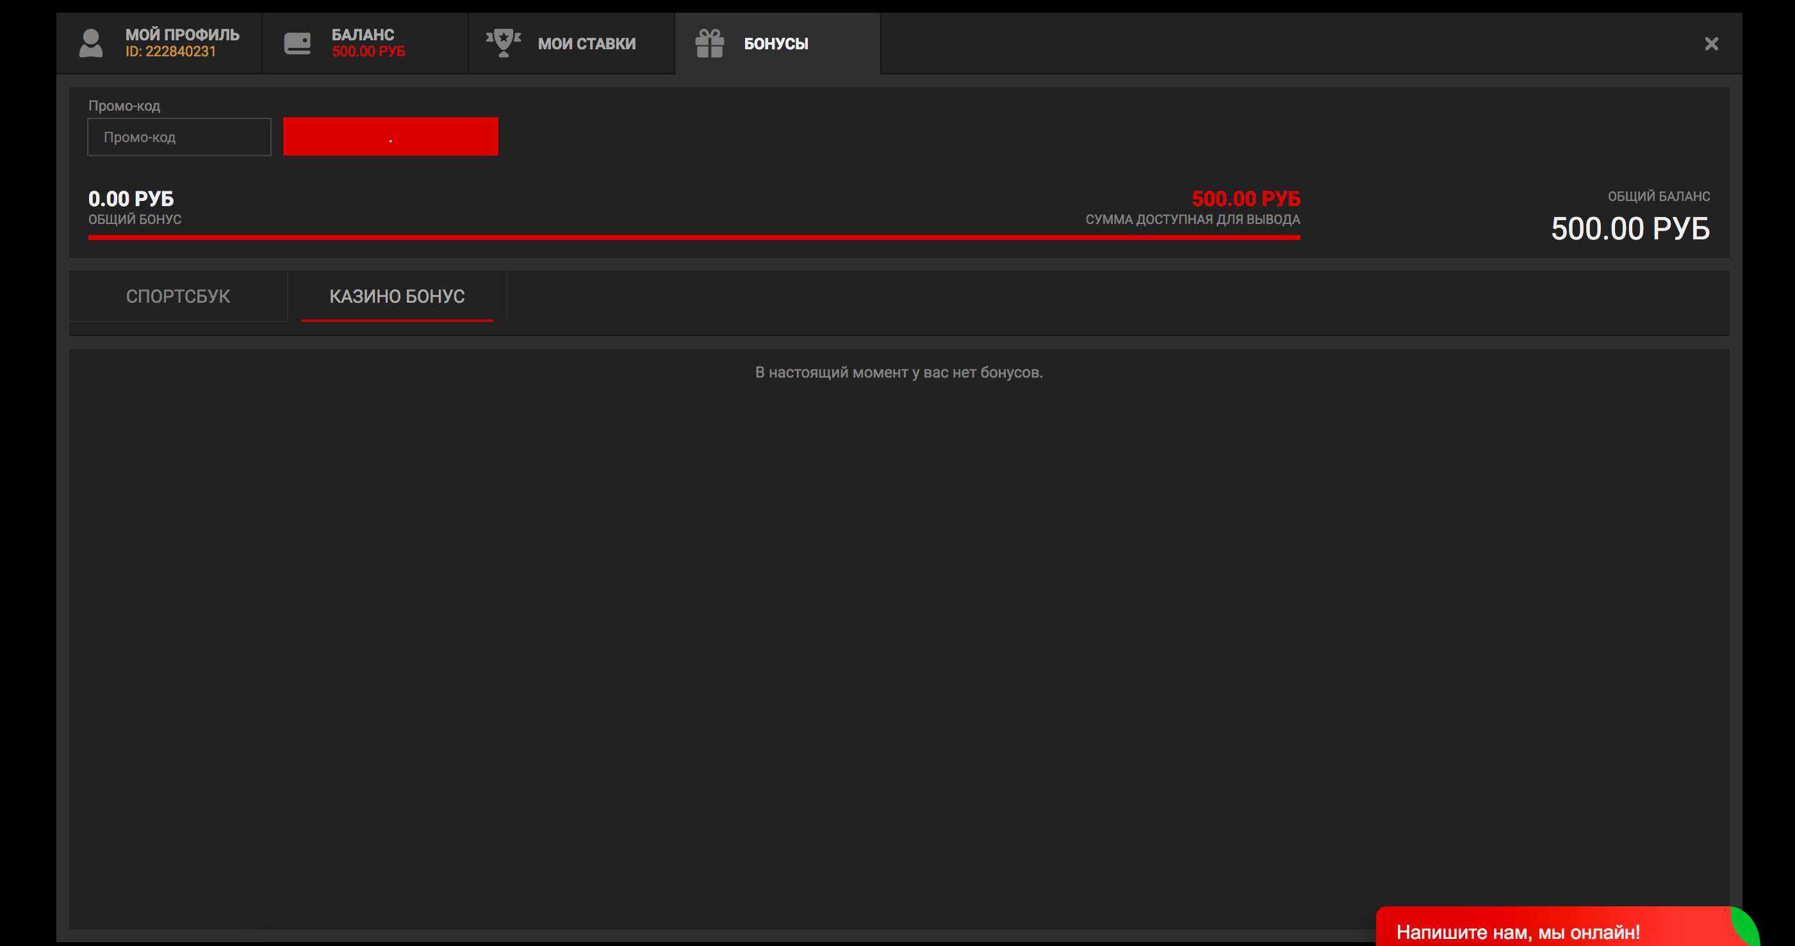The width and height of the screenshot is (1795, 946).
Task: Click the wallet icon beside Баланс
Action: click(297, 43)
